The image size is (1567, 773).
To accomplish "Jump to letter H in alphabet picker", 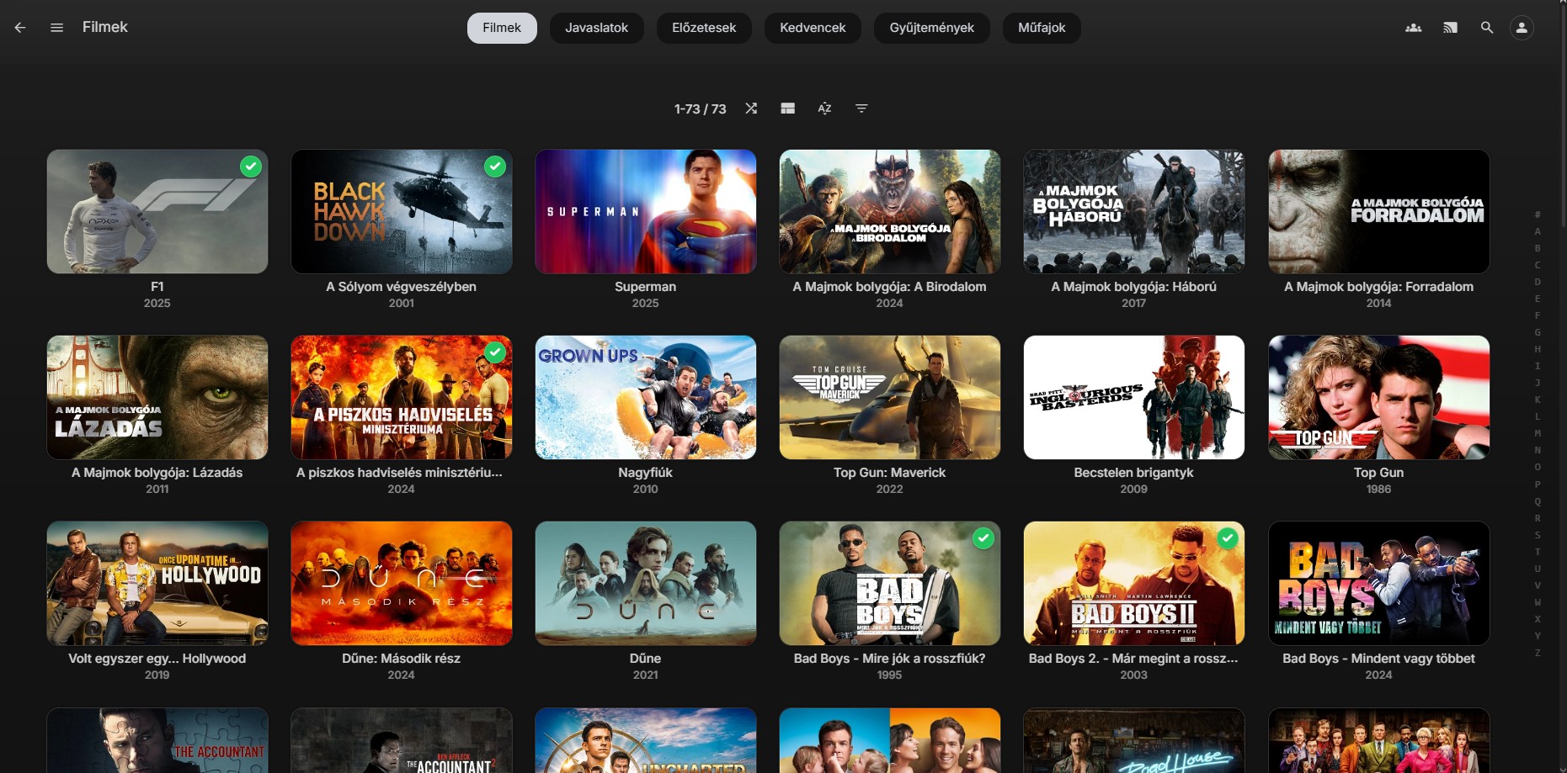I will (1538, 349).
